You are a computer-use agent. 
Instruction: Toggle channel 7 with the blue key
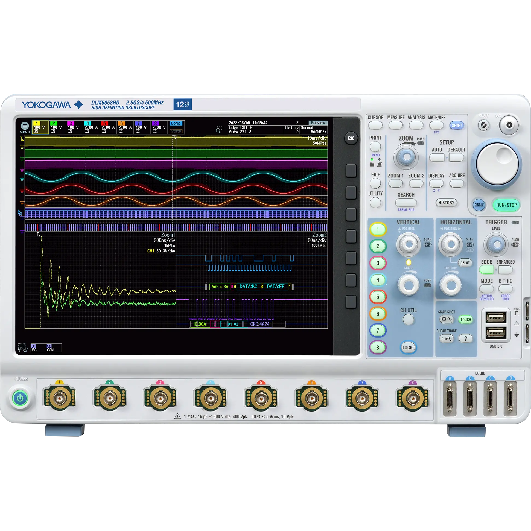click(378, 331)
